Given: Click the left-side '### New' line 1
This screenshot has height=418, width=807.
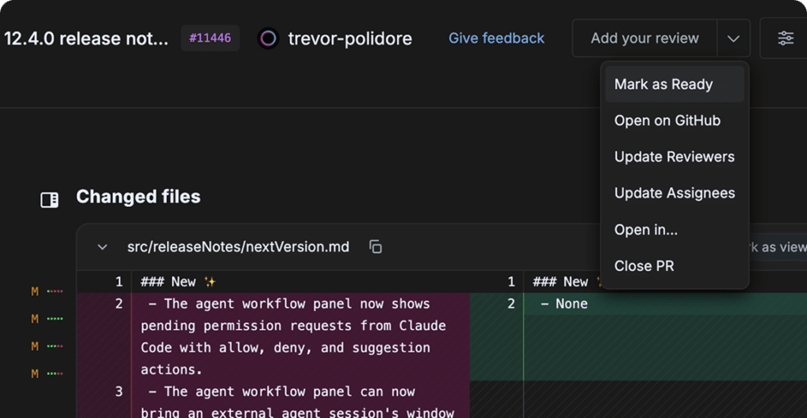Looking at the screenshot, I should 178,282.
